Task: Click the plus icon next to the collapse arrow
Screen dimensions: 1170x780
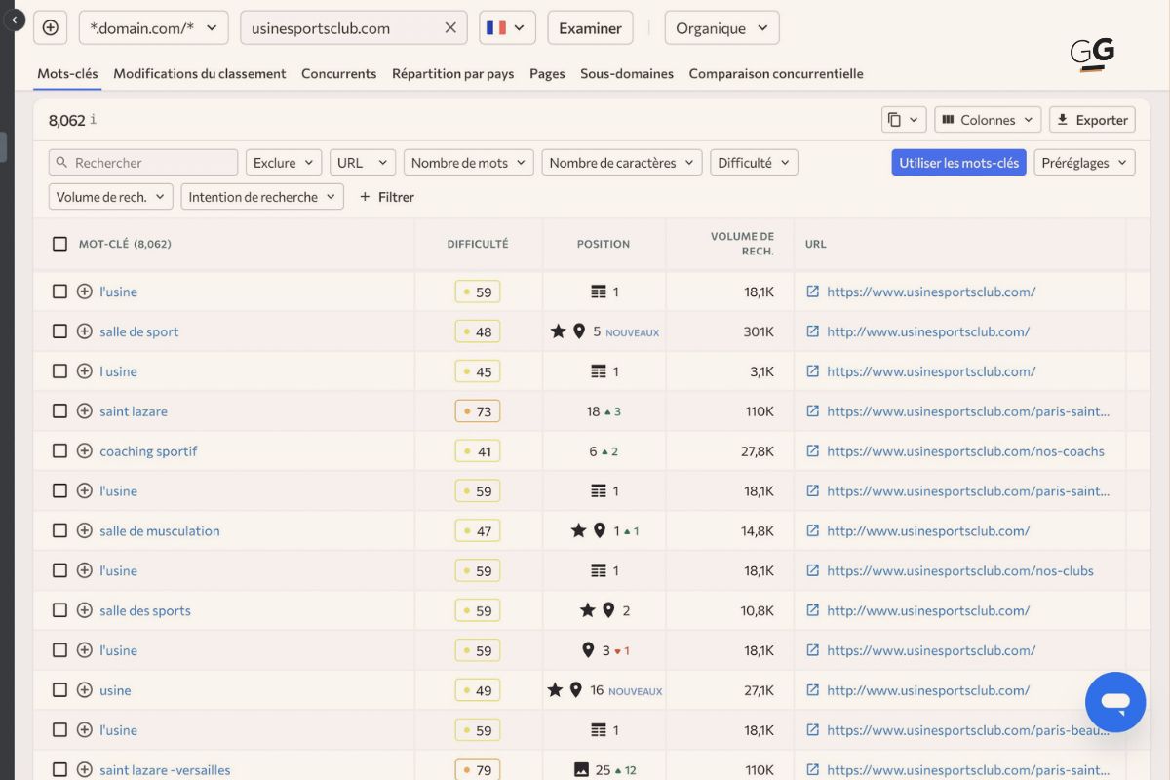Action: 50,27
